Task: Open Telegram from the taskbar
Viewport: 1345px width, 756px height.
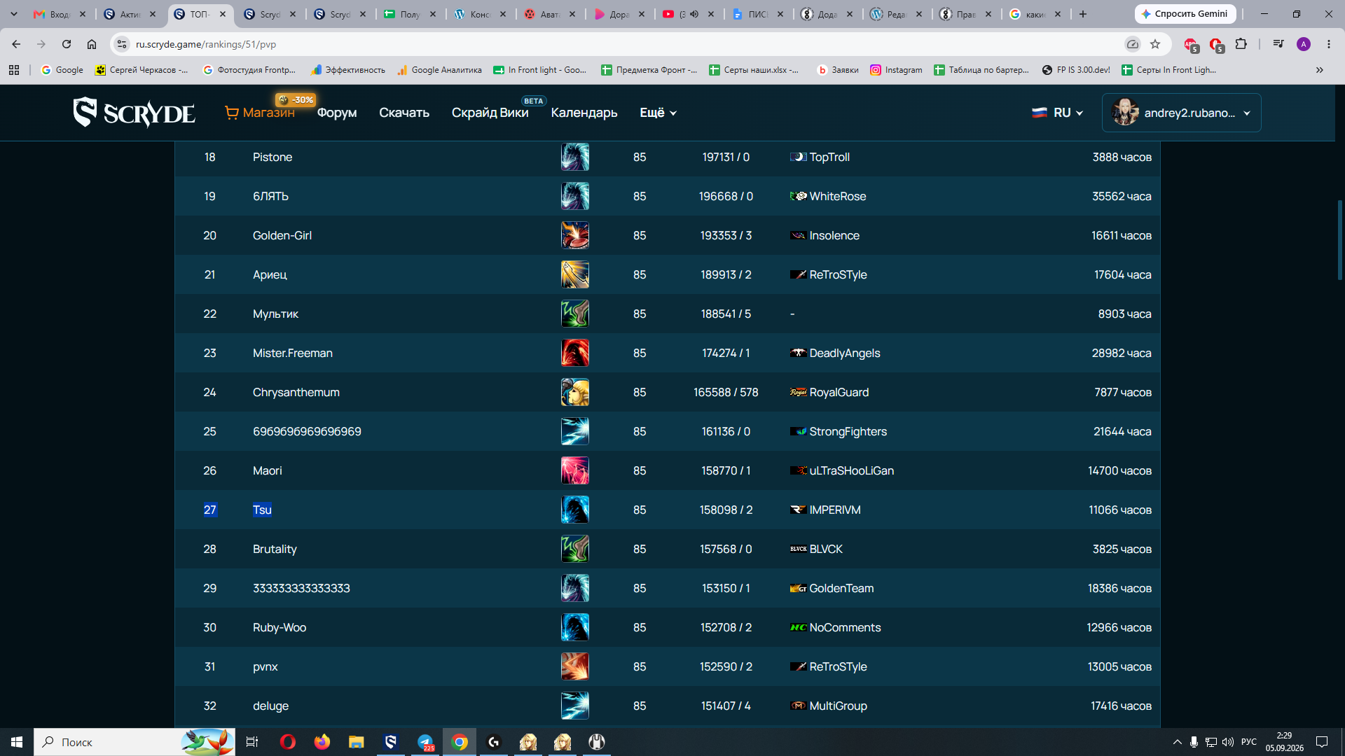Action: (425, 742)
